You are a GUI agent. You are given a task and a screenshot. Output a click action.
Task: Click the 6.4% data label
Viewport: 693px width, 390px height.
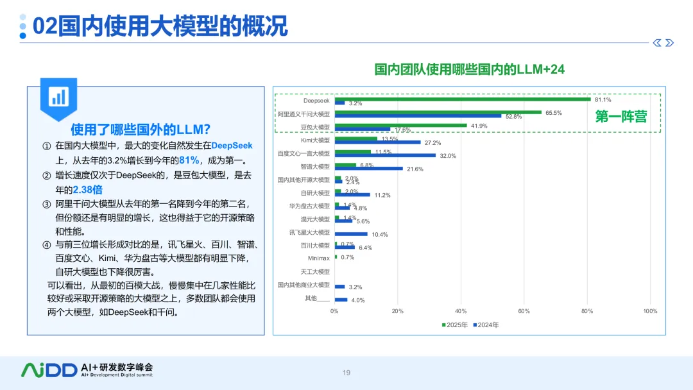coord(366,248)
